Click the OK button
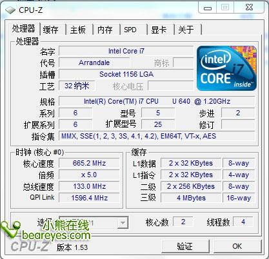 tap(237, 246)
